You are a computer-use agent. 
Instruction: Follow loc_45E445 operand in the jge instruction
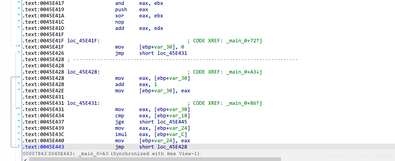pyautogui.click(x=172, y=122)
